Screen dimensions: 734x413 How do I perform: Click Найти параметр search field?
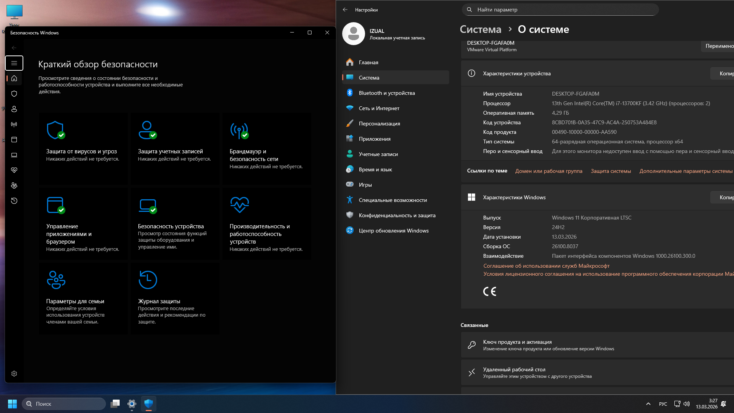(560, 10)
